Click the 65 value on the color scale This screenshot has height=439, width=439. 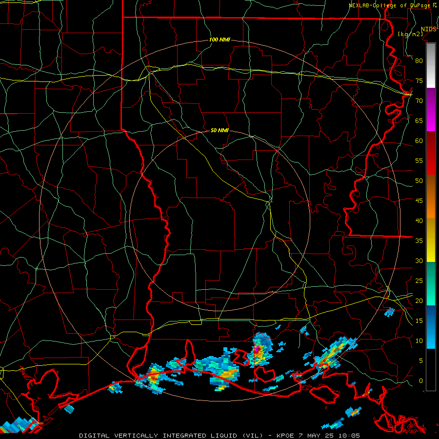(x=419, y=120)
